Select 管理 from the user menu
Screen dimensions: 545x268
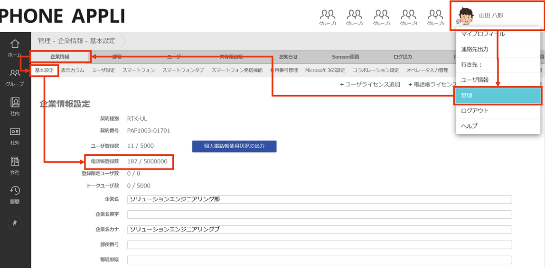point(498,95)
